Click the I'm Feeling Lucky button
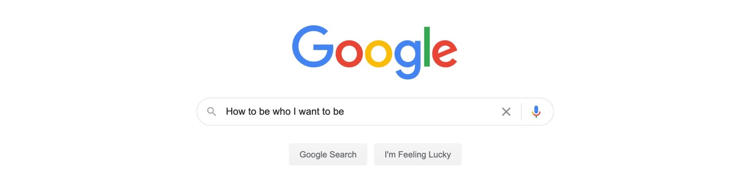Screen dimensions: 752x181 point(418,154)
